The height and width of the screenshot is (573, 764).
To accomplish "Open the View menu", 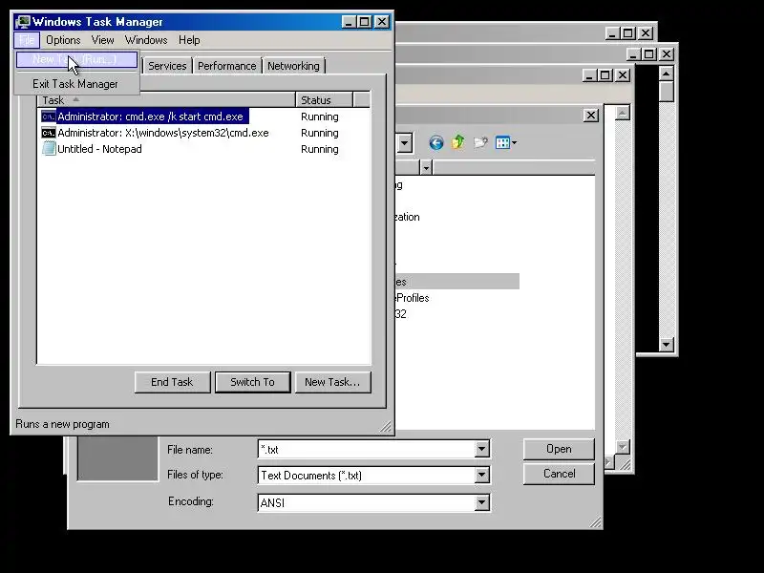I will (103, 40).
